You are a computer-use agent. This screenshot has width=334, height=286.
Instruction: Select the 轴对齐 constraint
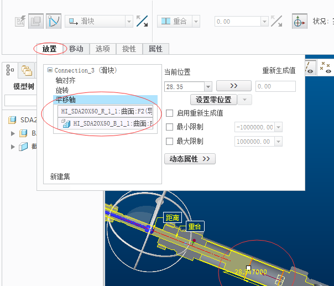65,80
